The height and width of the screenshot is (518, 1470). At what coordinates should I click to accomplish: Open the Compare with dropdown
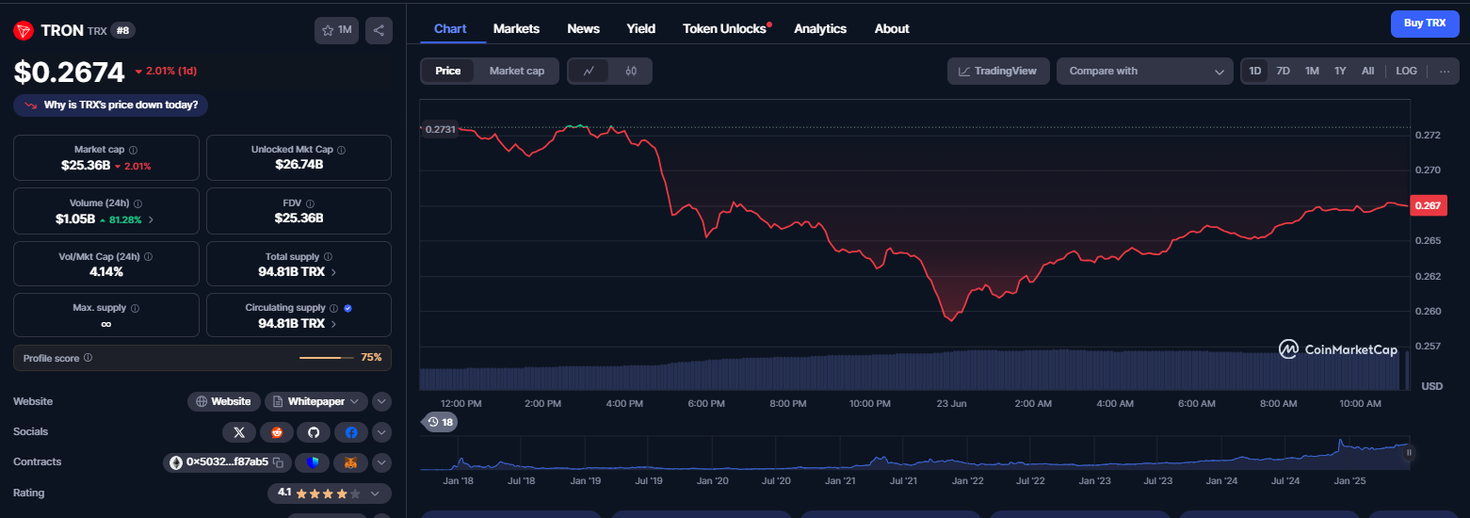pos(1145,71)
